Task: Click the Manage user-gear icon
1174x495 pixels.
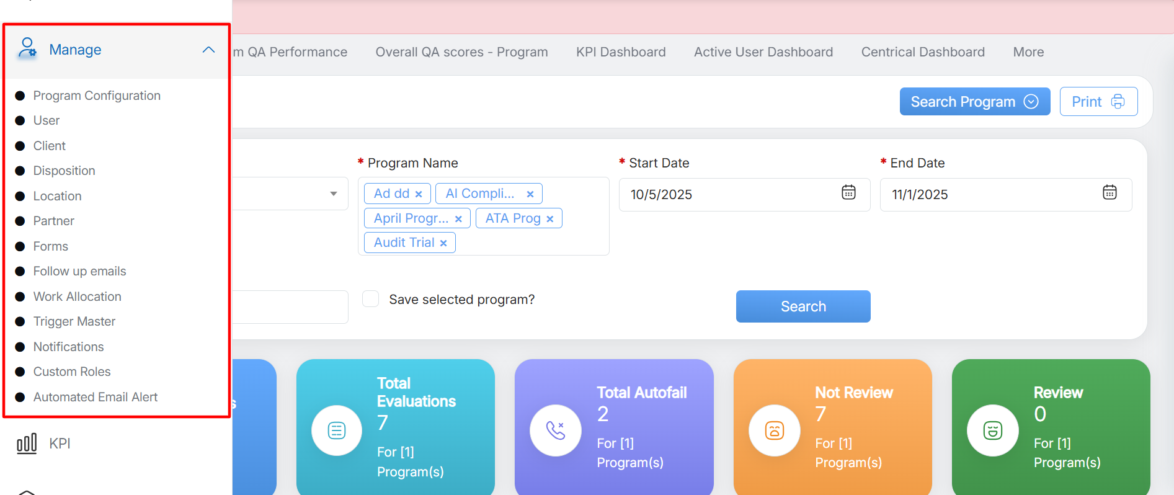Action: tap(27, 48)
